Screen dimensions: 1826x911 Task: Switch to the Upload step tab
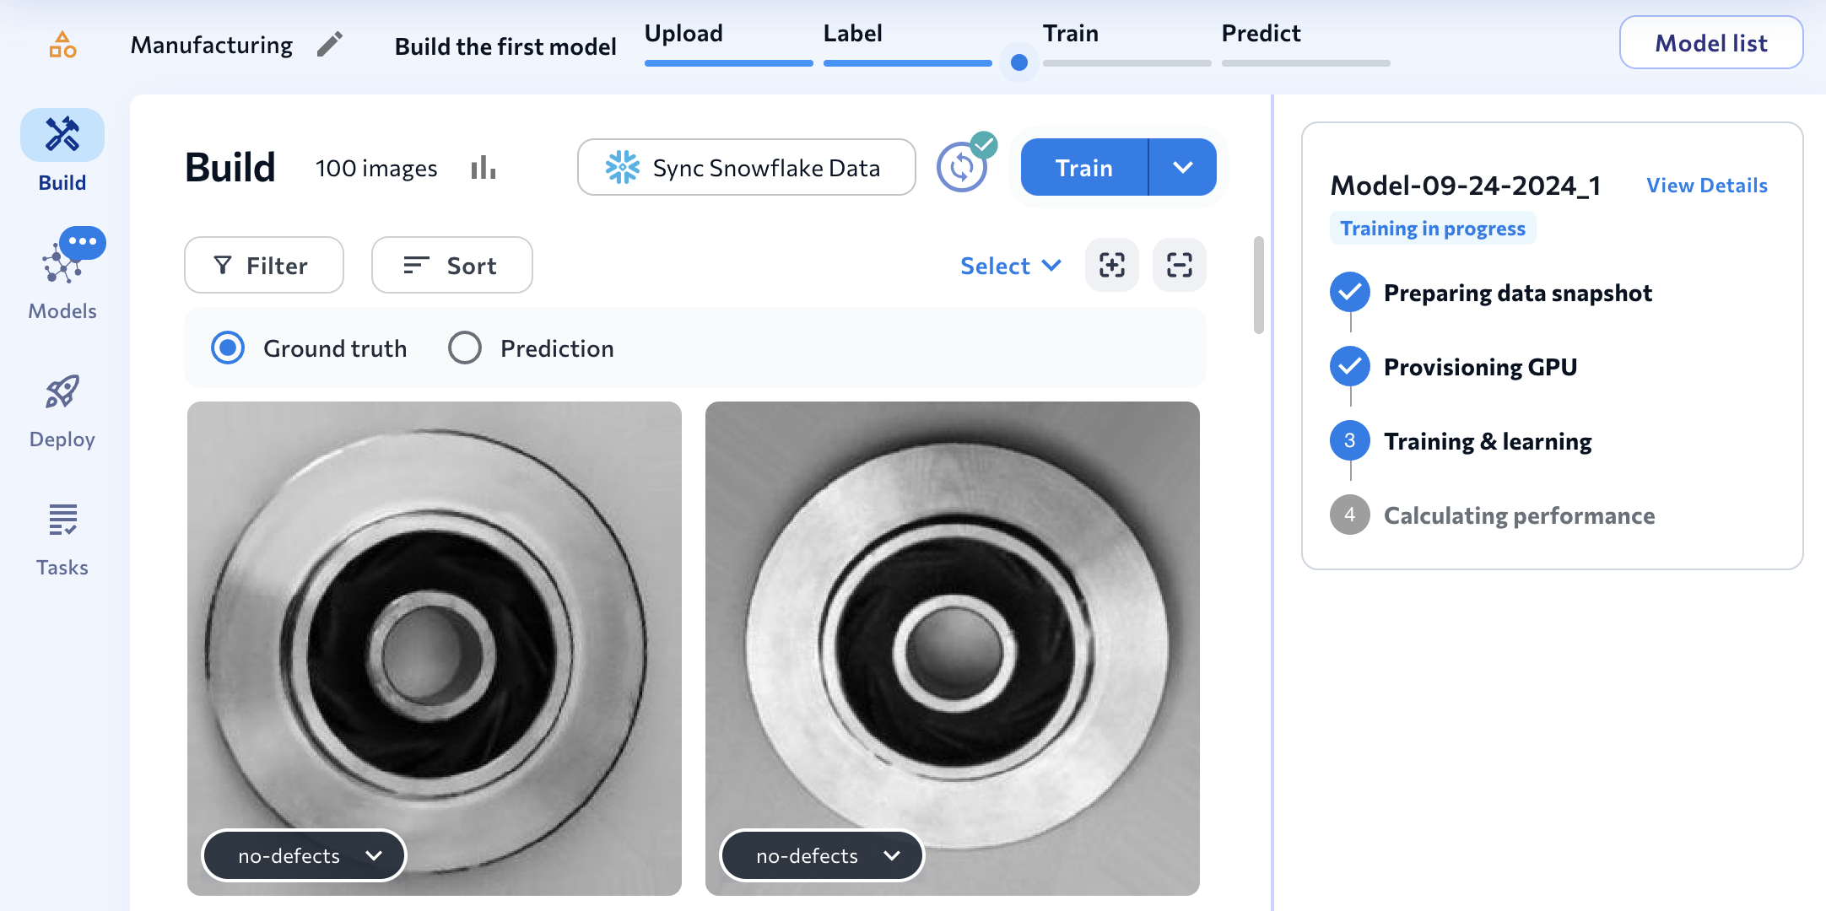683,34
